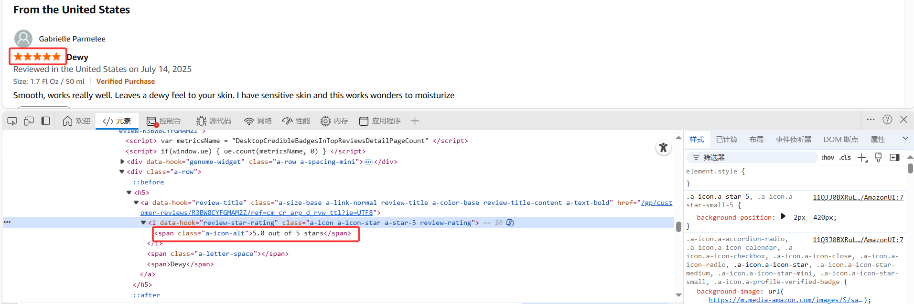Expand the genome-widget div node

click(x=122, y=162)
